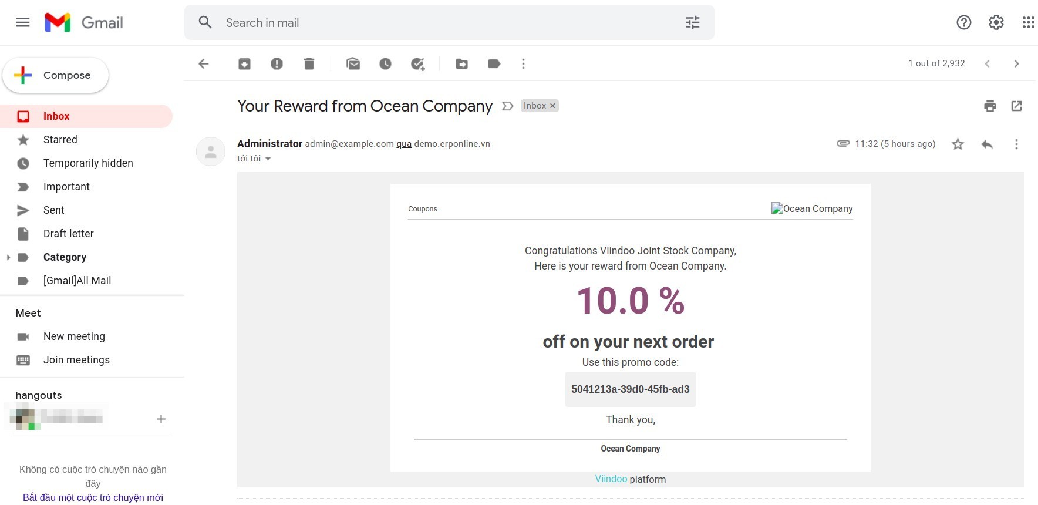Open the Sent folder
The height and width of the screenshot is (505, 1038).
tap(86, 210)
